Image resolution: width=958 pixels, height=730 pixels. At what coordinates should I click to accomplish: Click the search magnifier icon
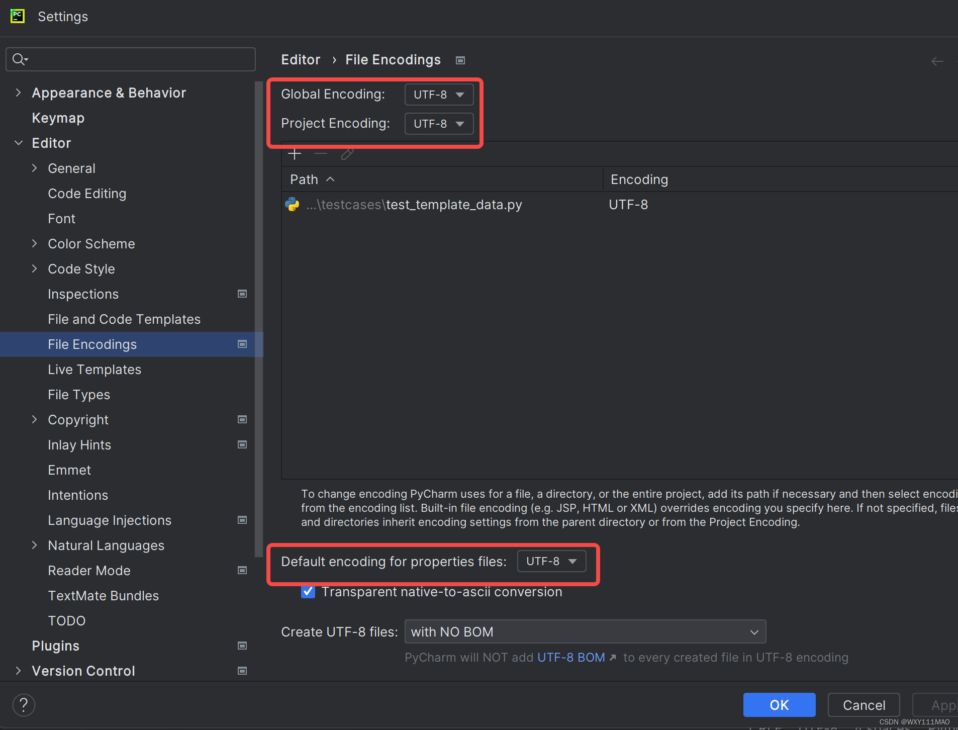[20, 59]
